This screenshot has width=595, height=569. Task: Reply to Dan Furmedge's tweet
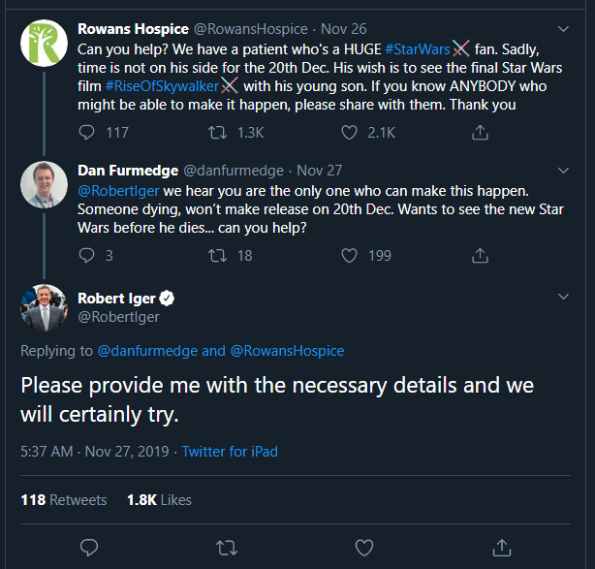[x=87, y=256]
